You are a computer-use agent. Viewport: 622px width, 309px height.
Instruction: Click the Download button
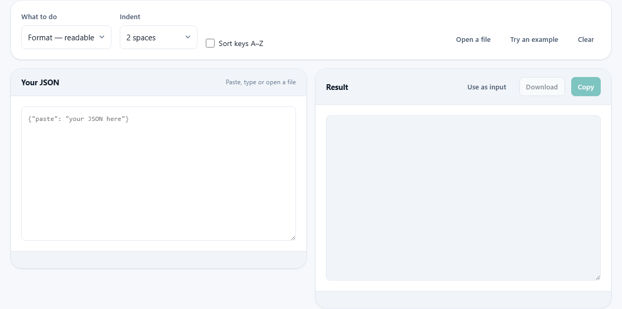(x=542, y=87)
